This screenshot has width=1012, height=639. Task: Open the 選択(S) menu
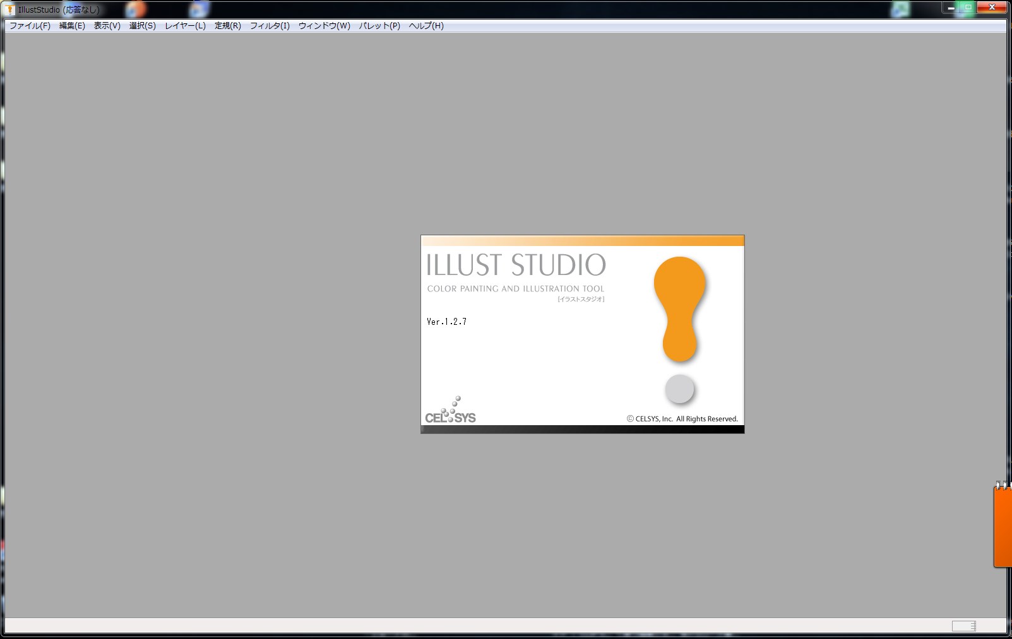point(143,26)
